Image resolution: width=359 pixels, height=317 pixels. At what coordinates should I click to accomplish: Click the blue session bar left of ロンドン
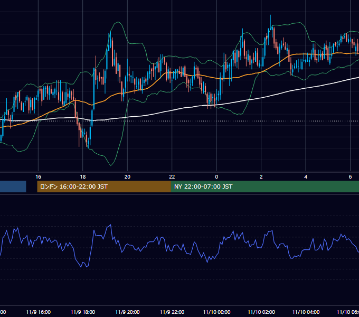(13, 187)
